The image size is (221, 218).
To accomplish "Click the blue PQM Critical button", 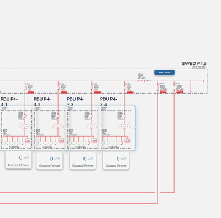I will coord(164,73).
